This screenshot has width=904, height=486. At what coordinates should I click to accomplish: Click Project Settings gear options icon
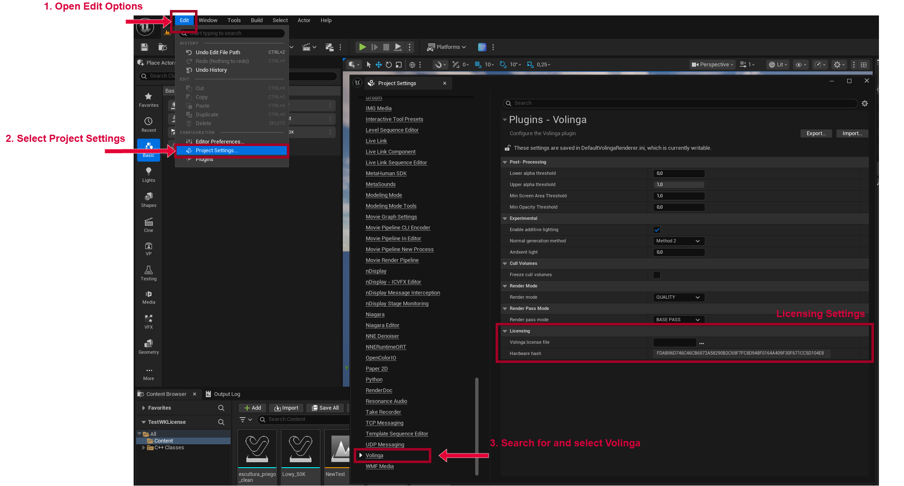pos(865,103)
